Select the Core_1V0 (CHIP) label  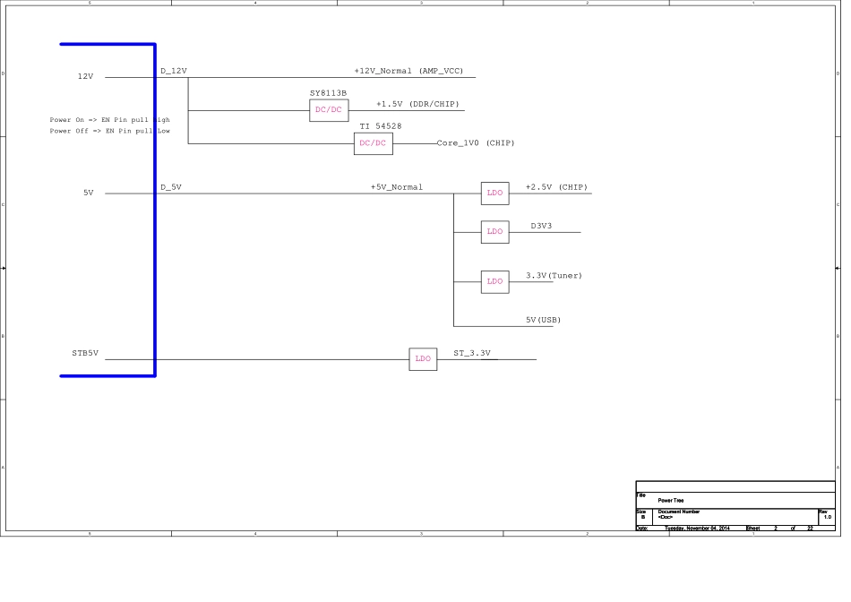coord(475,143)
